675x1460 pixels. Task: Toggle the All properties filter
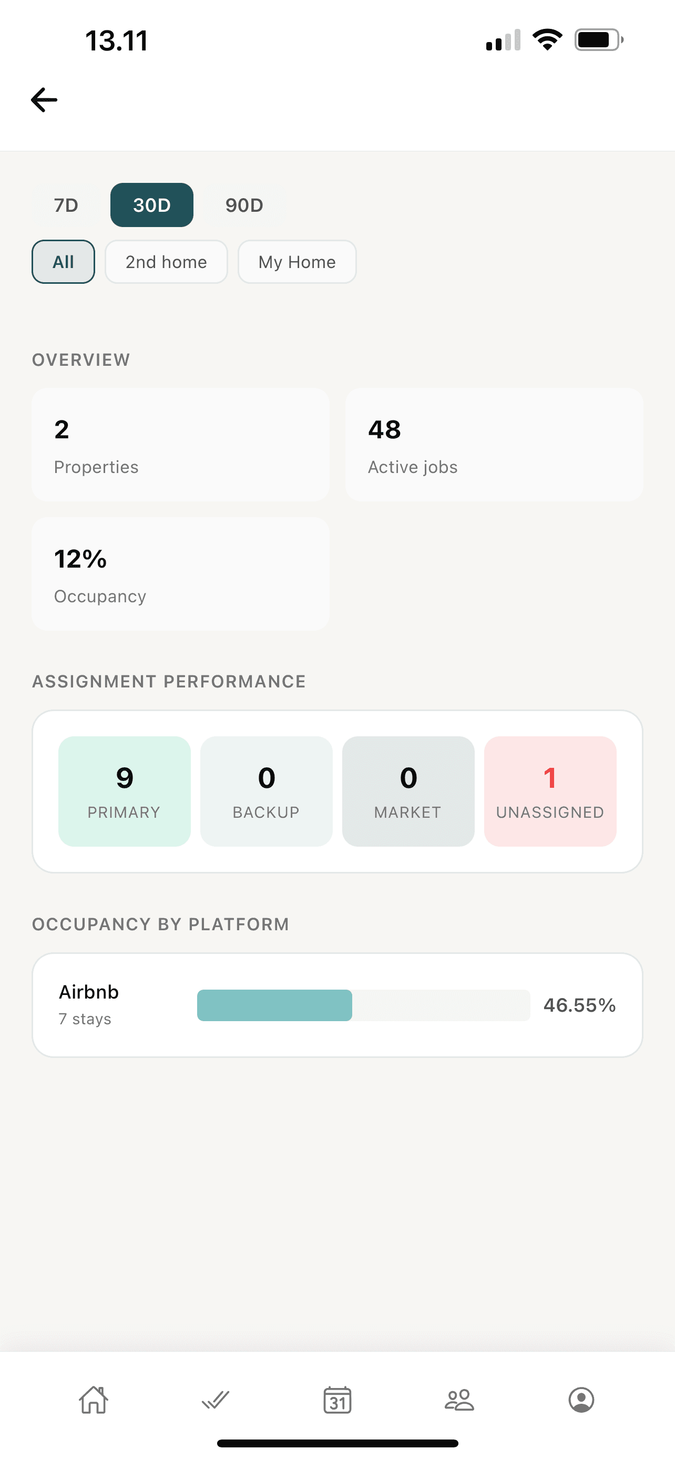pyautogui.click(x=63, y=262)
